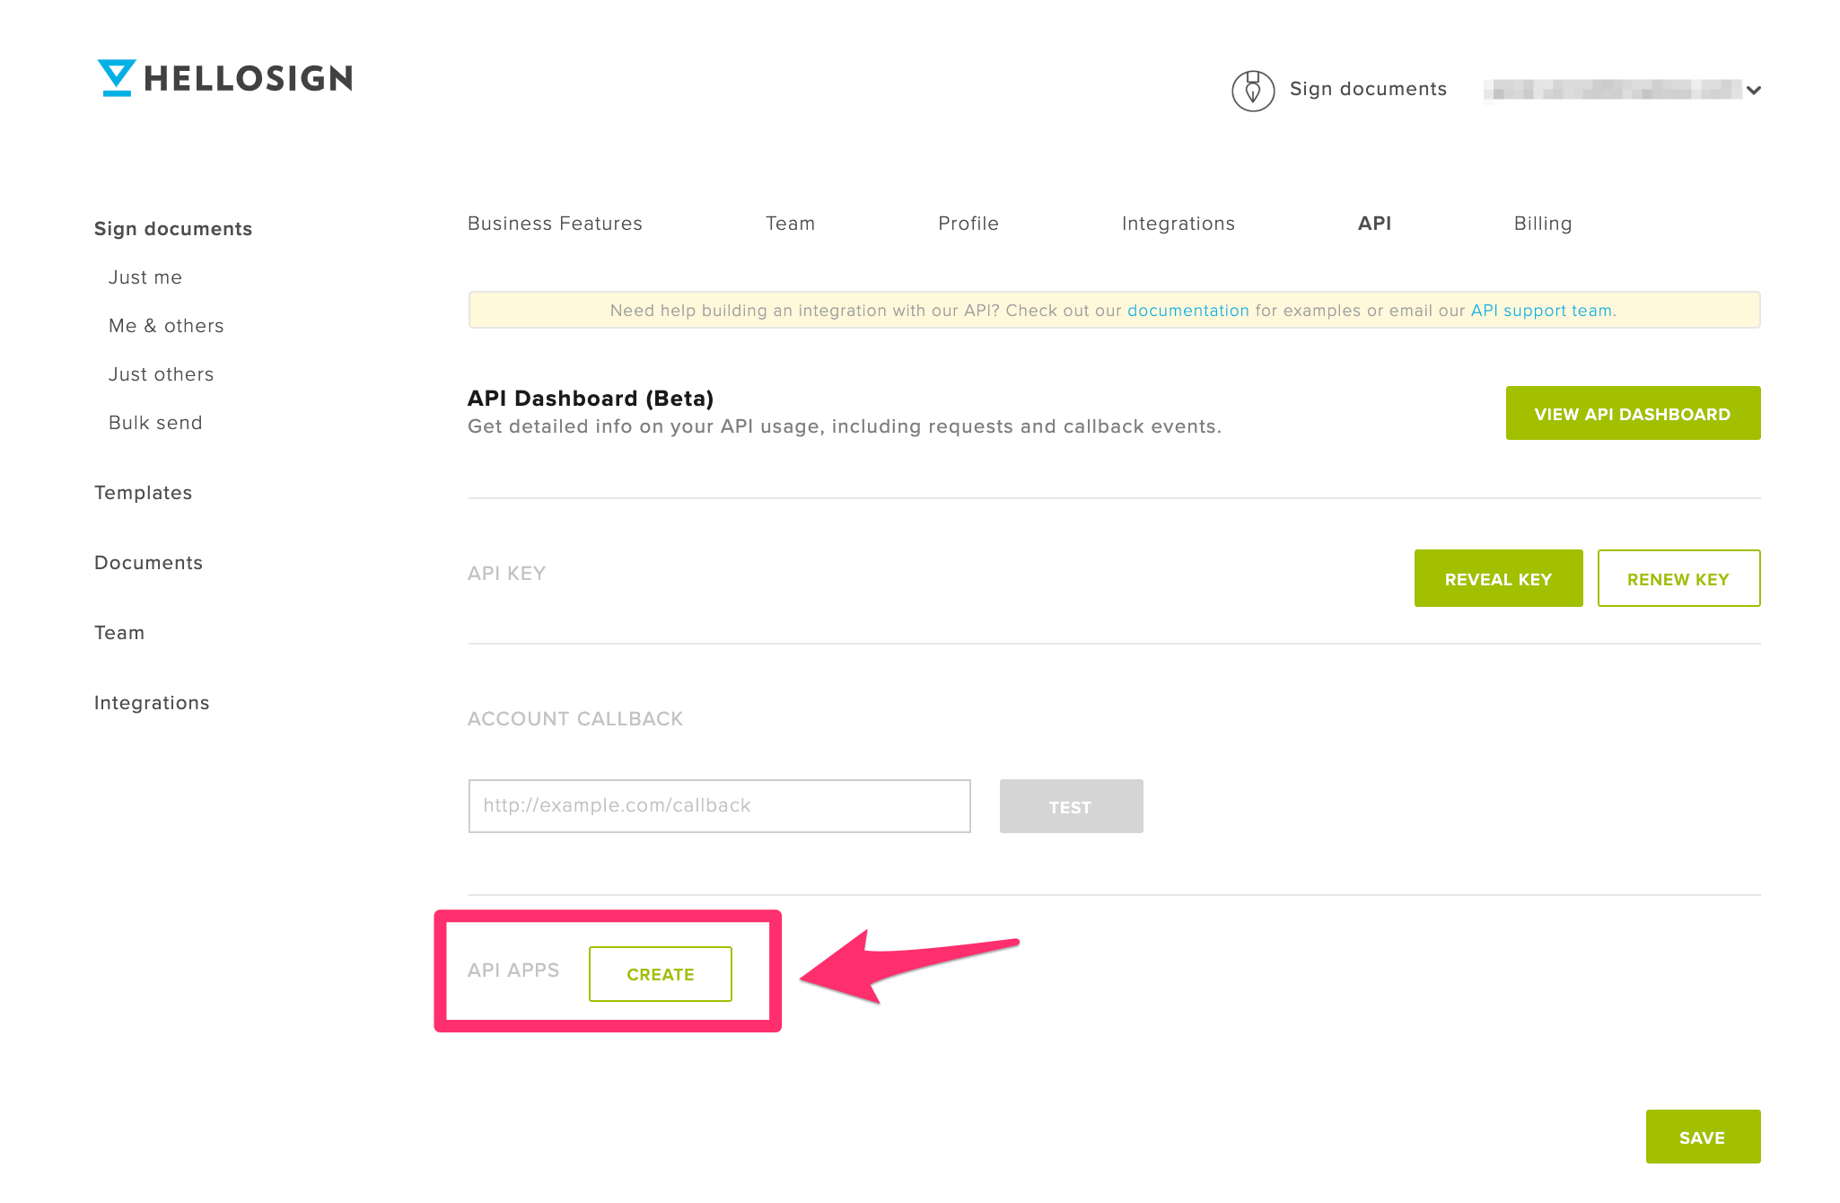This screenshot has width=1840, height=1203.
Task: Choose Just me signing option
Action: tap(145, 277)
